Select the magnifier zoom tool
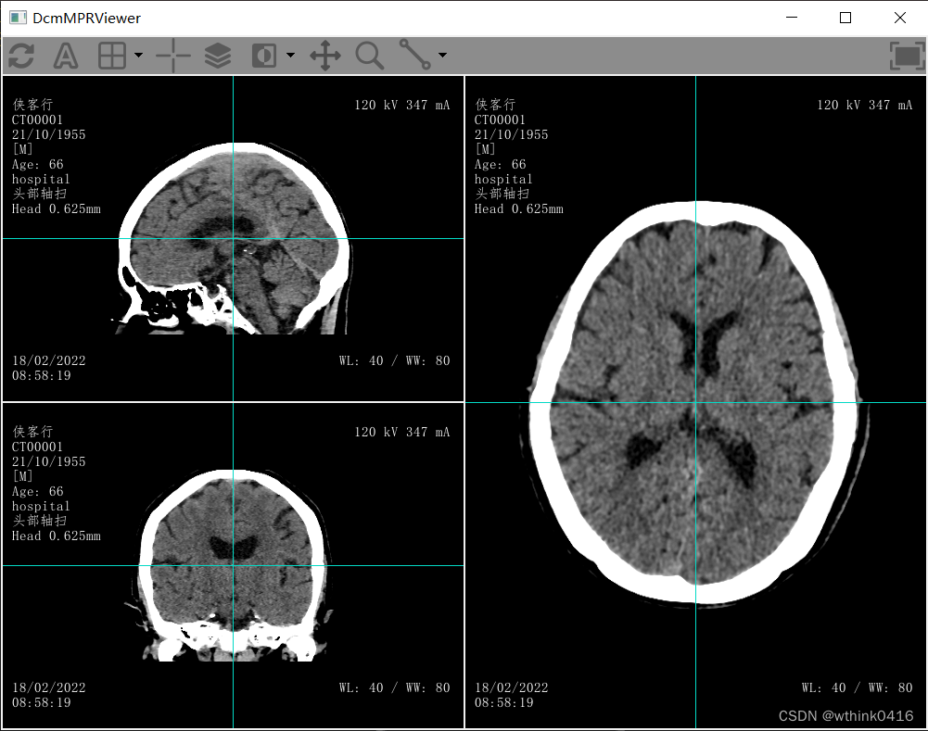 point(370,56)
